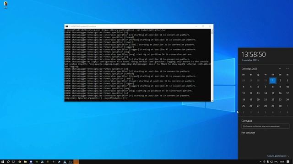Viewport: 293px width, 164px height.
Task: Open File Explorer folder icon on taskbar
Action: click(x=25, y=162)
